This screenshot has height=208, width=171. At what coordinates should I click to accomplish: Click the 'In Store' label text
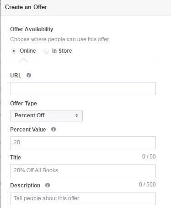[62, 51]
